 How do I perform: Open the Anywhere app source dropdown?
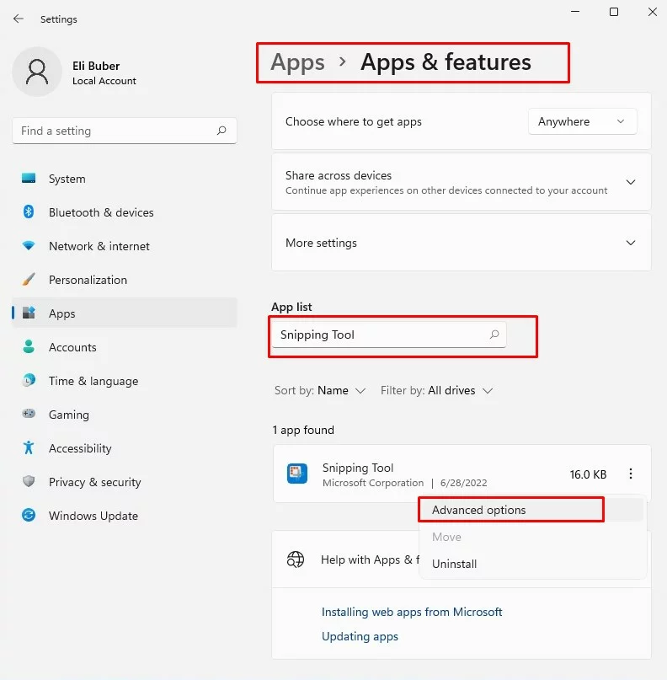click(582, 121)
